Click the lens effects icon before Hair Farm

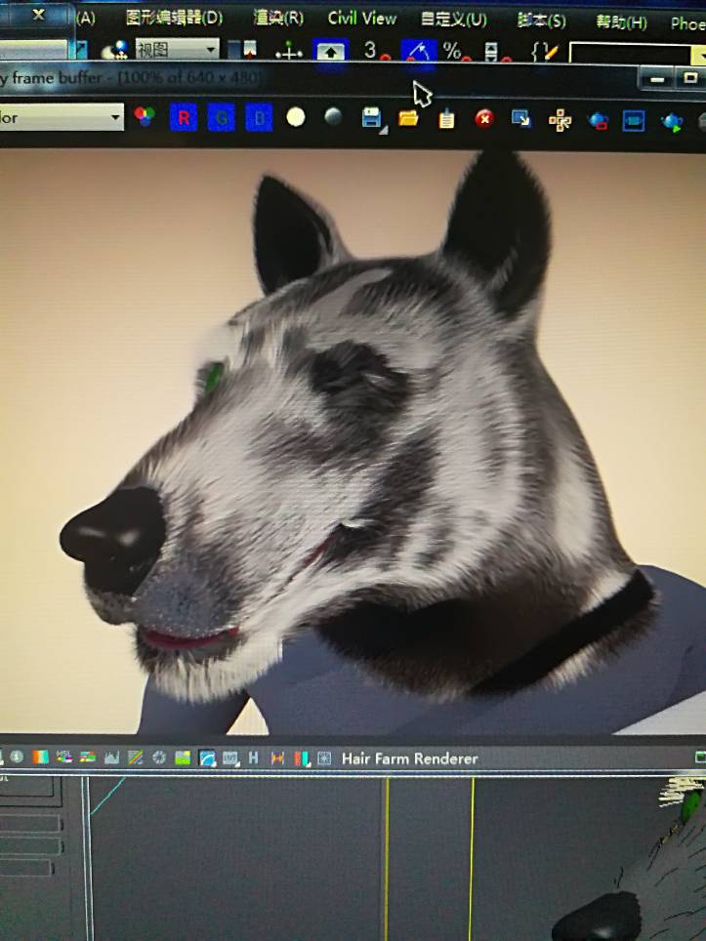(324, 759)
